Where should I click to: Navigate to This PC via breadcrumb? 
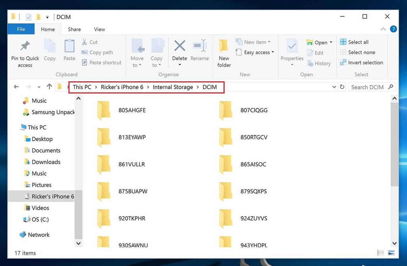(82, 87)
